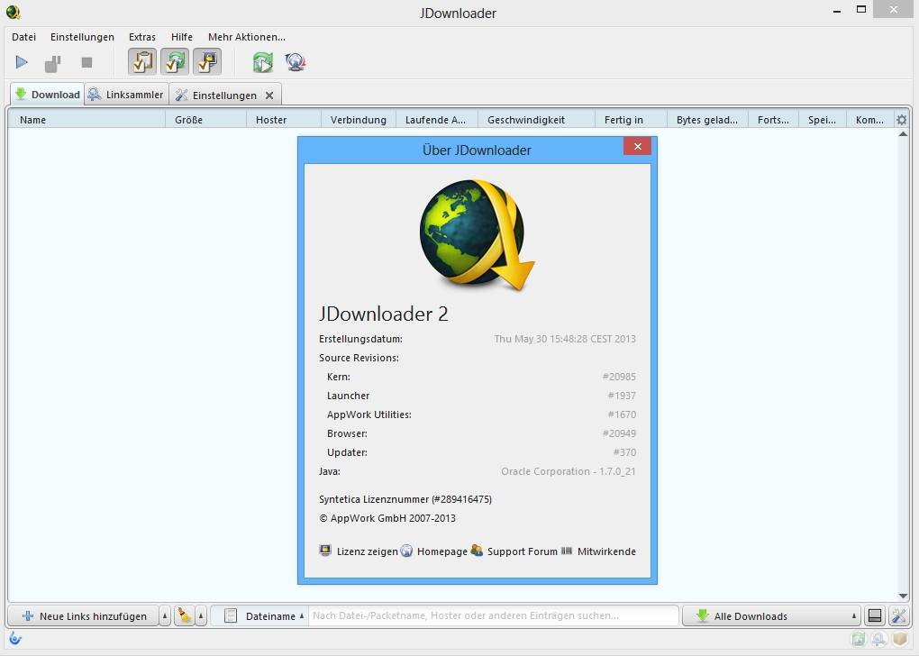Sort by the Größe column header
The width and height of the screenshot is (919, 656).
pos(205,120)
